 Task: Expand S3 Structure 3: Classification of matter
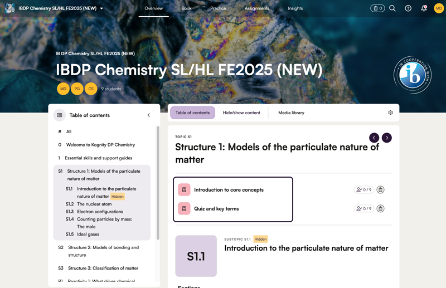click(102, 268)
